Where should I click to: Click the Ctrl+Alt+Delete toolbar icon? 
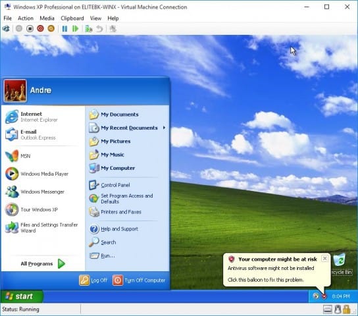tap(6, 28)
